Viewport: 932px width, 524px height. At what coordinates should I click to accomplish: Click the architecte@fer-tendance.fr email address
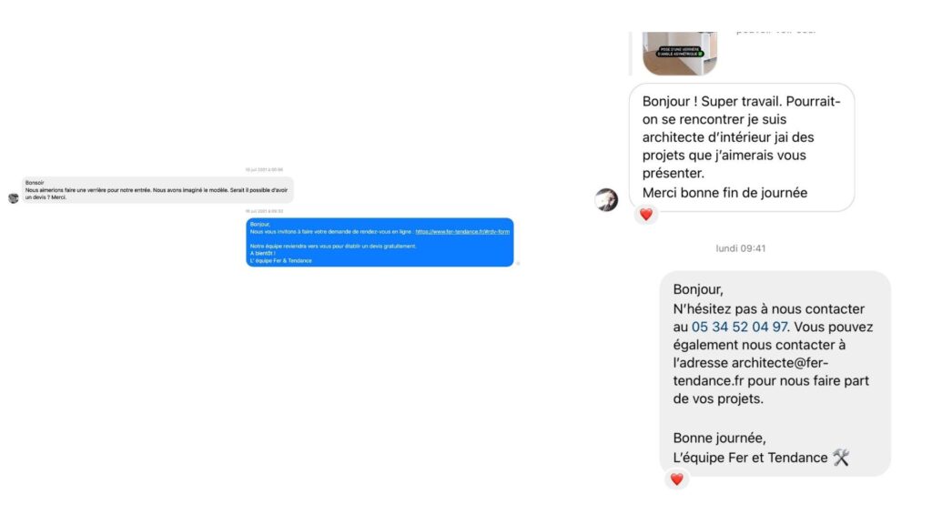[x=750, y=371]
